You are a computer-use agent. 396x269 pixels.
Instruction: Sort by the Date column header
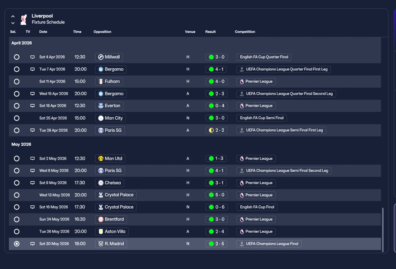tap(43, 32)
